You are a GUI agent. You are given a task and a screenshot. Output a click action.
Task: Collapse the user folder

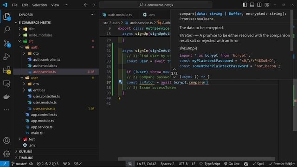pos(22,78)
